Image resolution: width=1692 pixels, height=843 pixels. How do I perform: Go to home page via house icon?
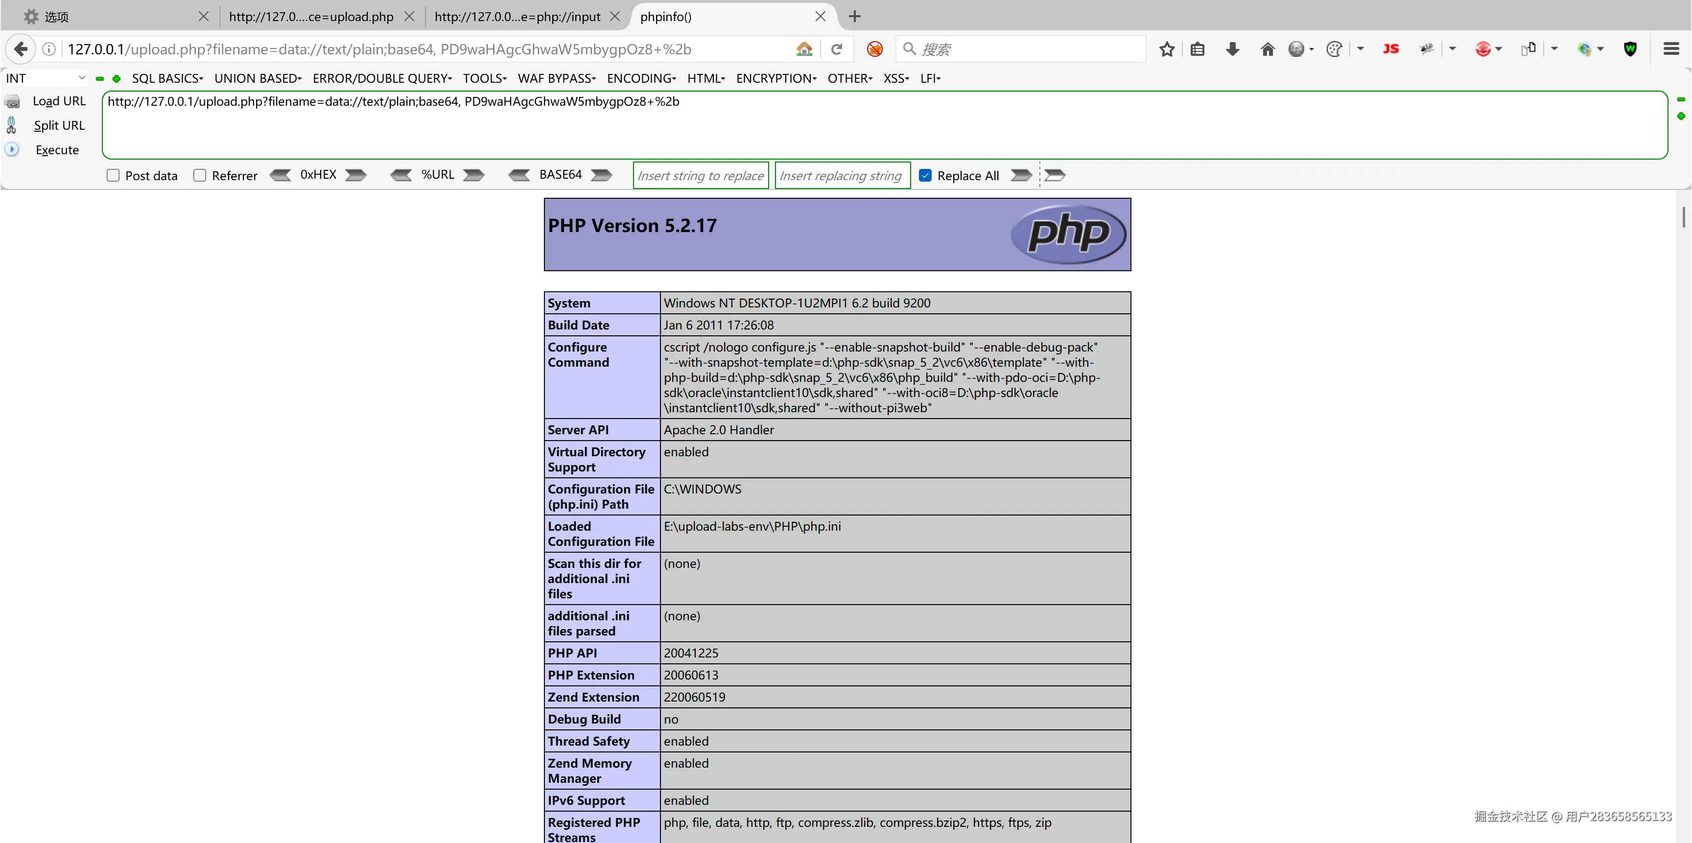click(1268, 49)
